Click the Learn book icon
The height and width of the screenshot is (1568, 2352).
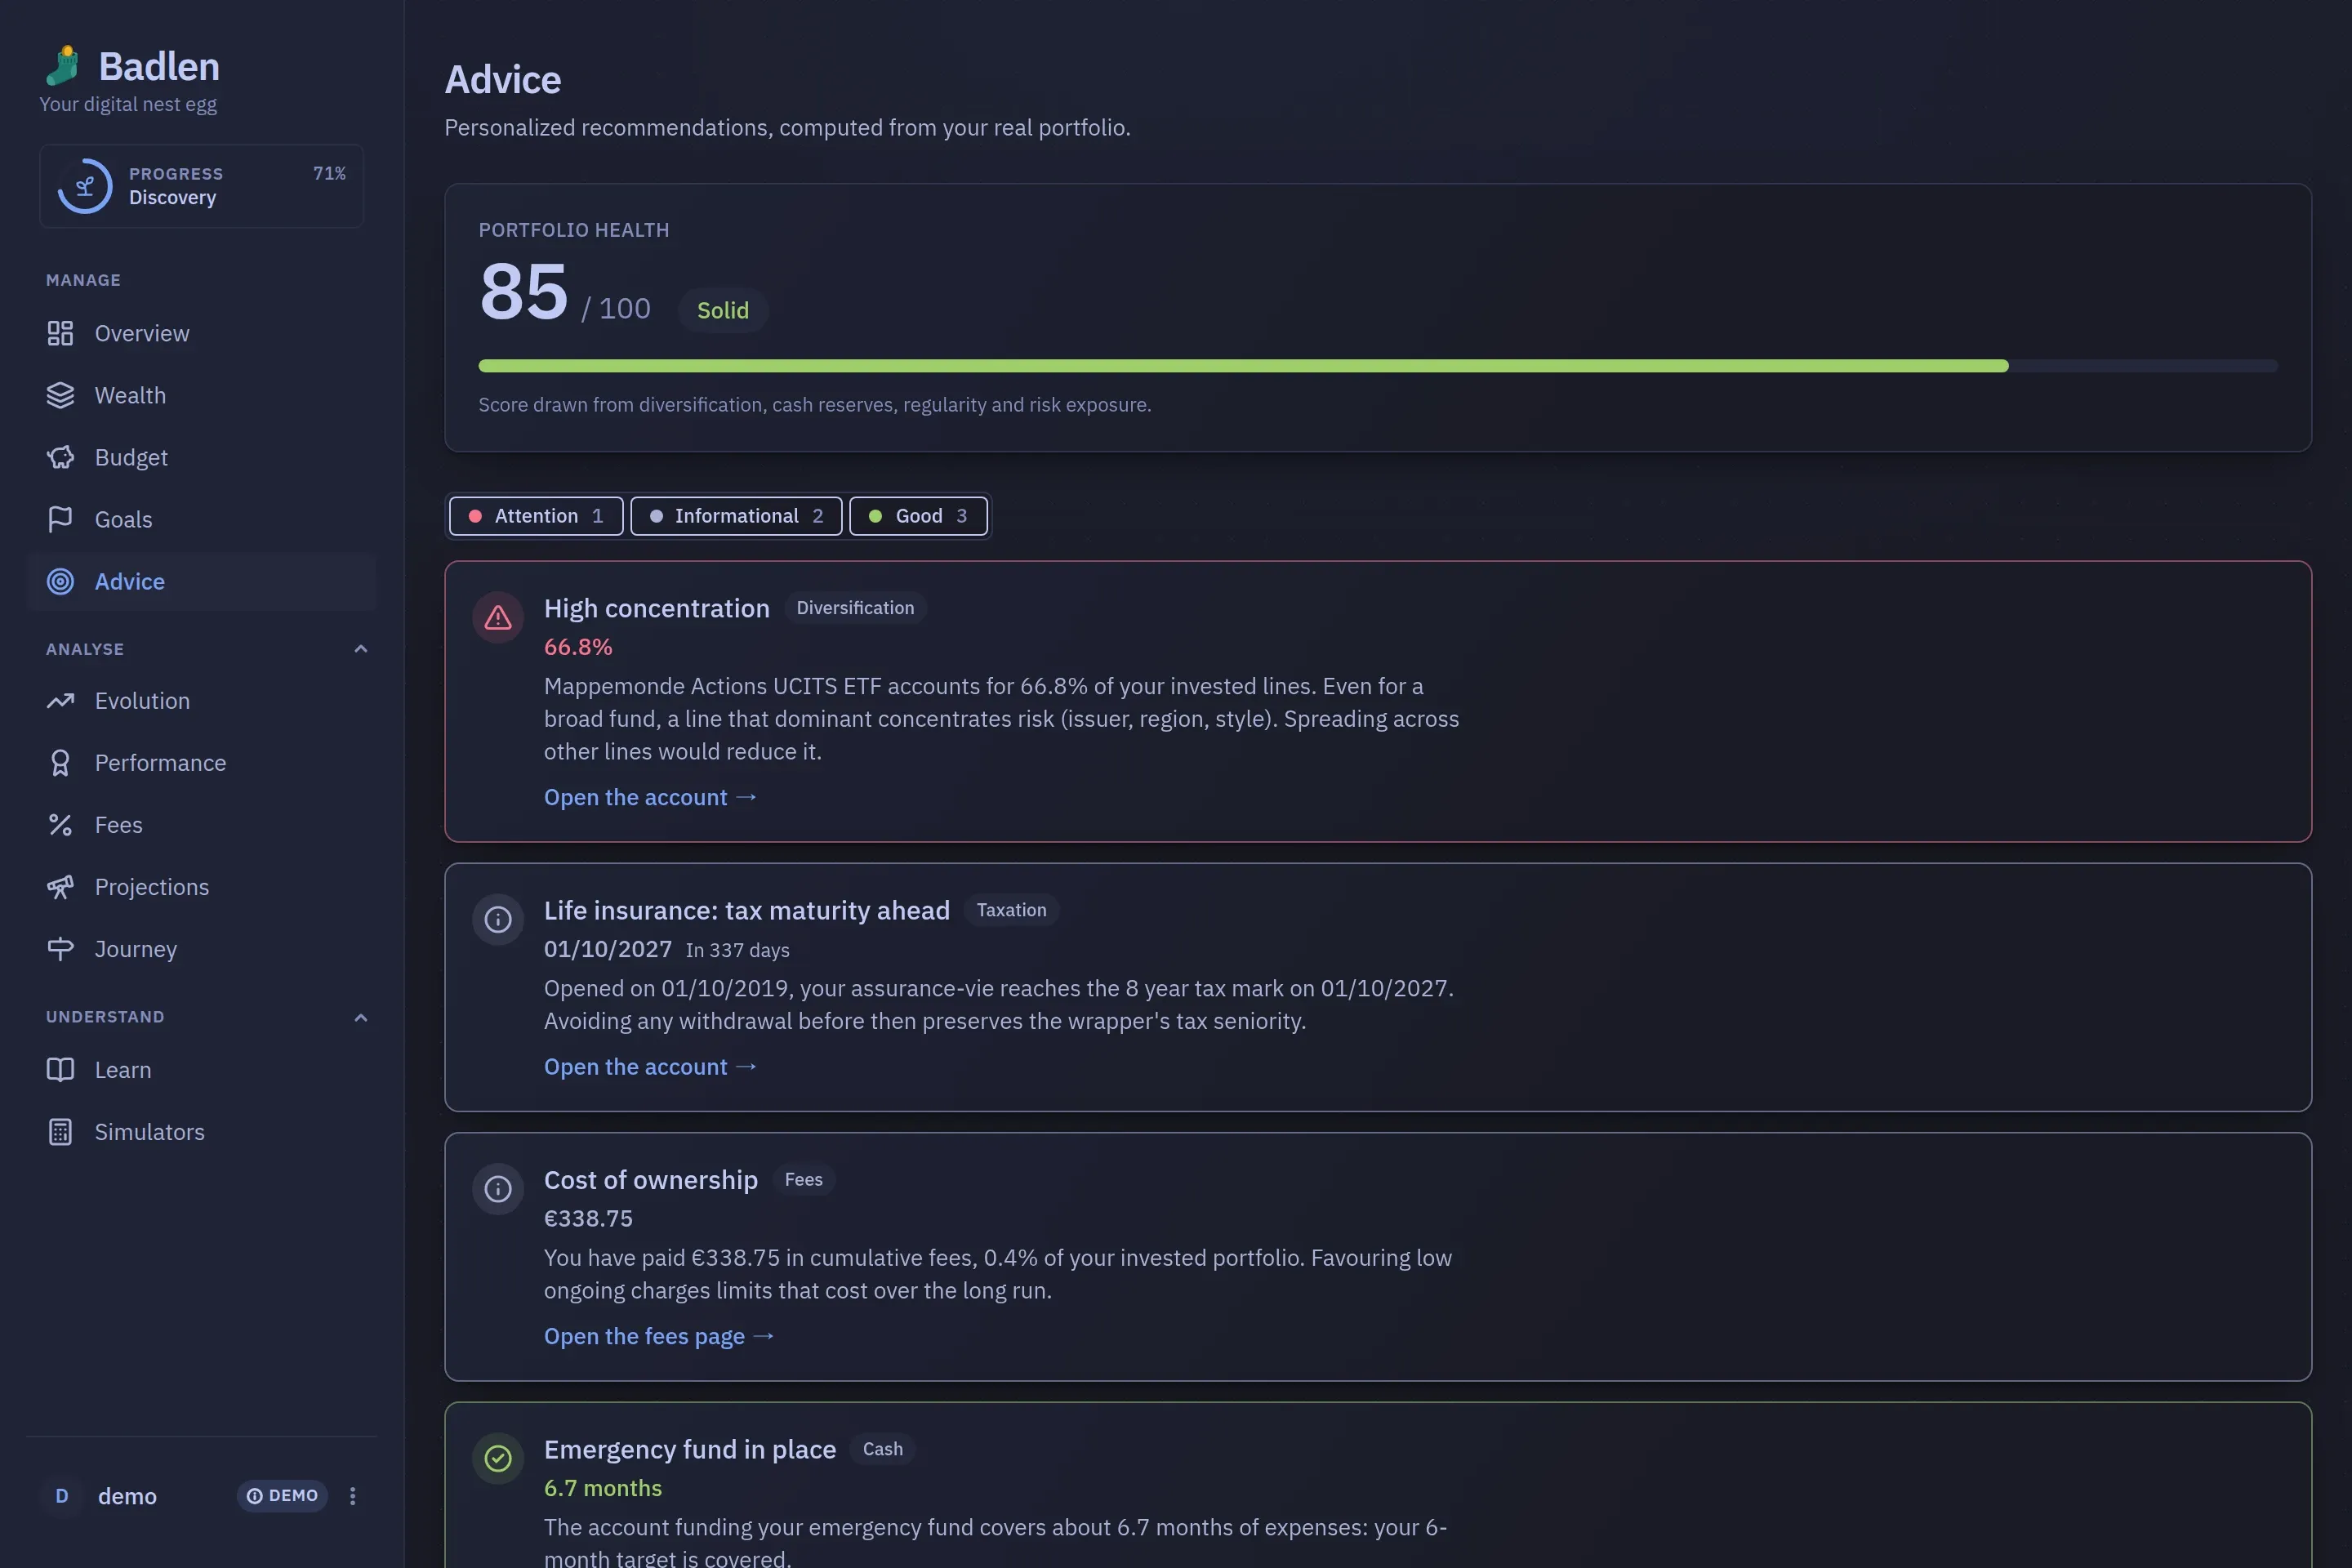pos(60,1070)
